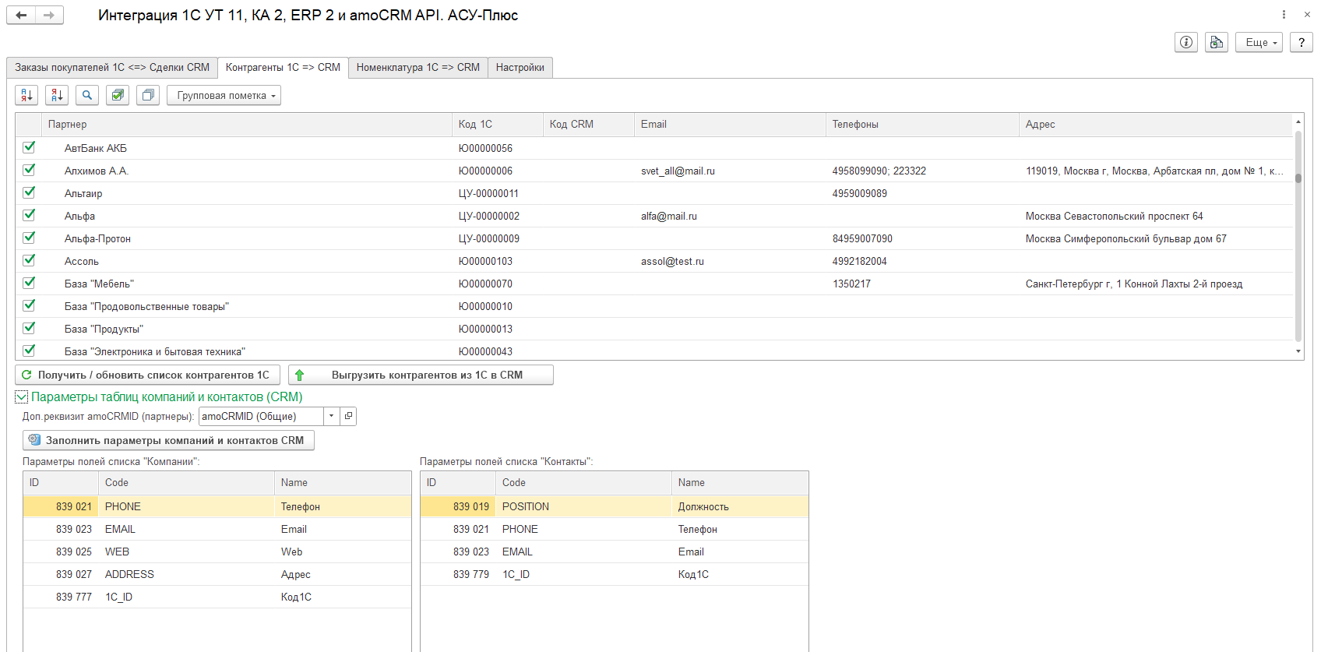
Task: Sort by the Партнер column header
Action: point(247,125)
